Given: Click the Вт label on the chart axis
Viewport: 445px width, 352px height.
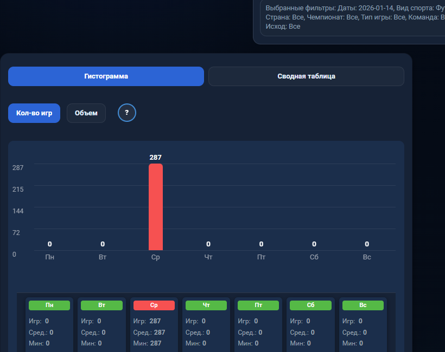Looking at the screenshot, I should 103,257.
